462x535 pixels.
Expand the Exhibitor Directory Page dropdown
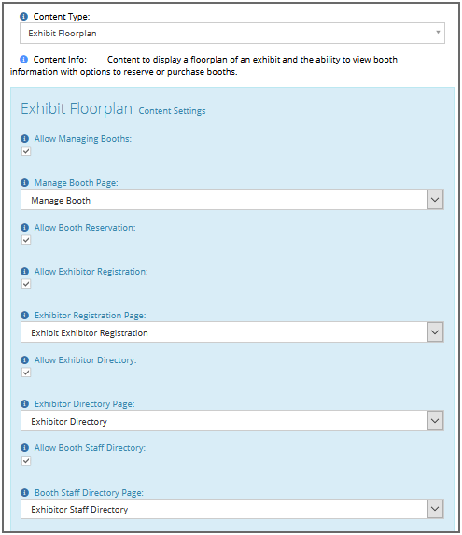click(436, 421)
